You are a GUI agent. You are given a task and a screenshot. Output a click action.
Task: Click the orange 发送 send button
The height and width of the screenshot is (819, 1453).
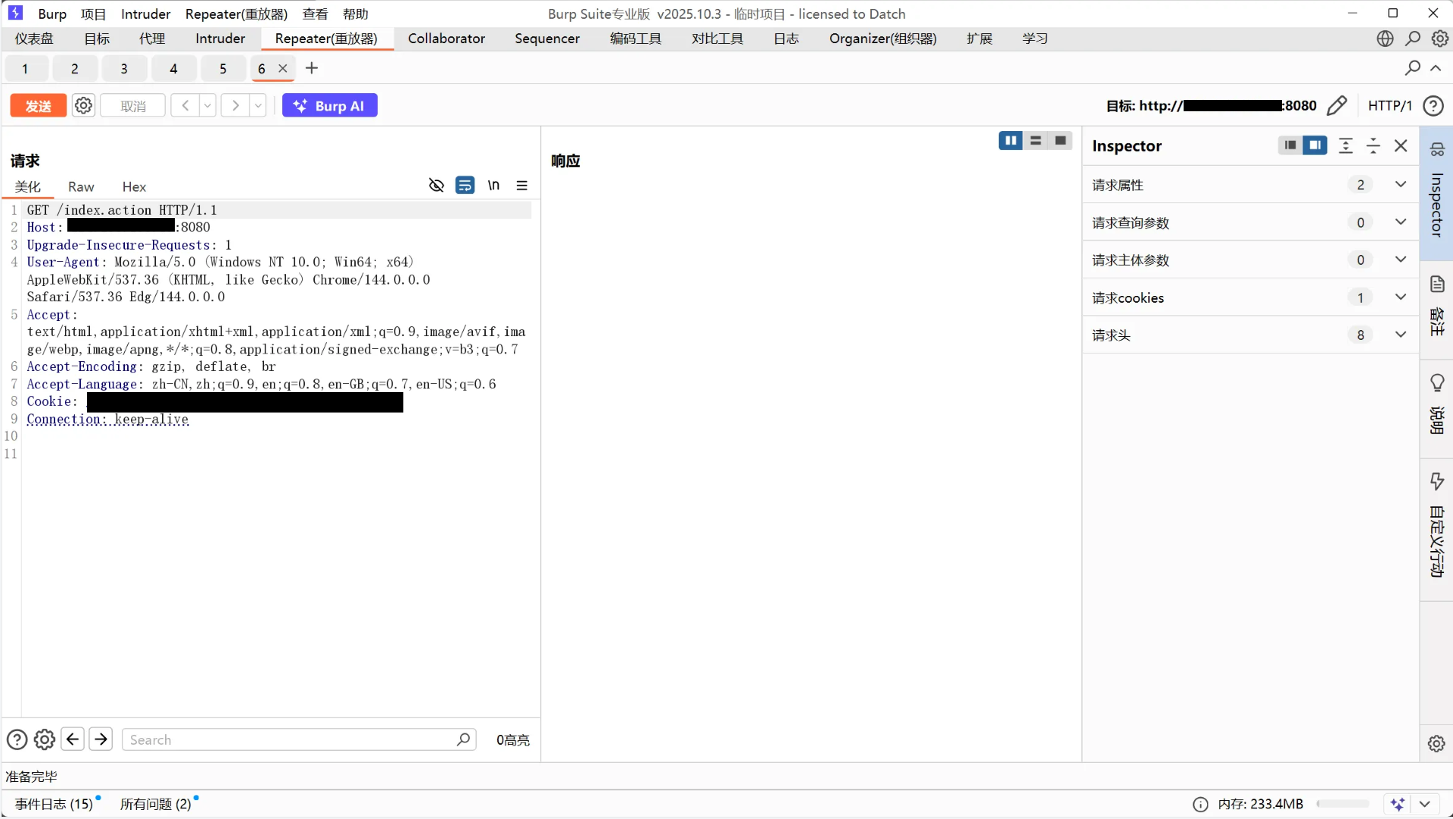38,106
